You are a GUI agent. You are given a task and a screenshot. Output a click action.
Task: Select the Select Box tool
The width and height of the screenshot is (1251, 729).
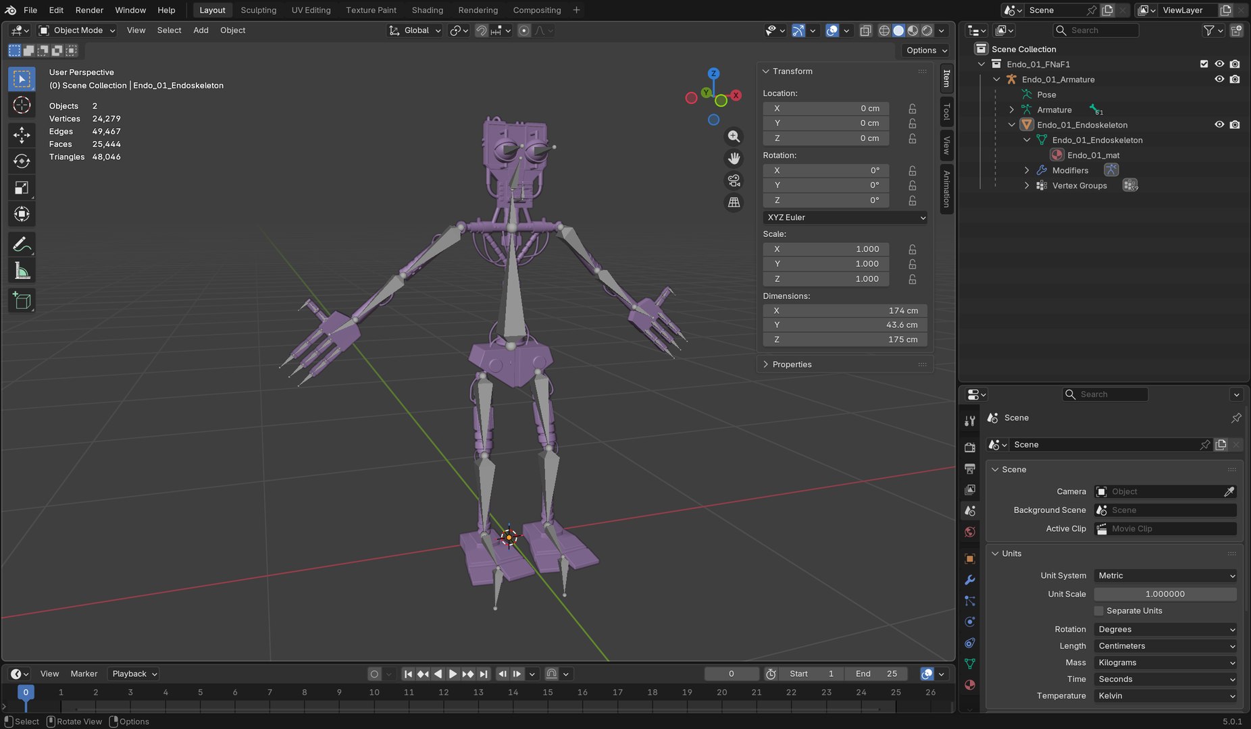(22, 79)
